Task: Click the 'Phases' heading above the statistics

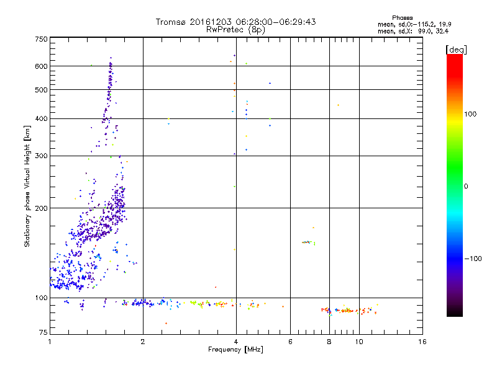Action: [402, 18]
